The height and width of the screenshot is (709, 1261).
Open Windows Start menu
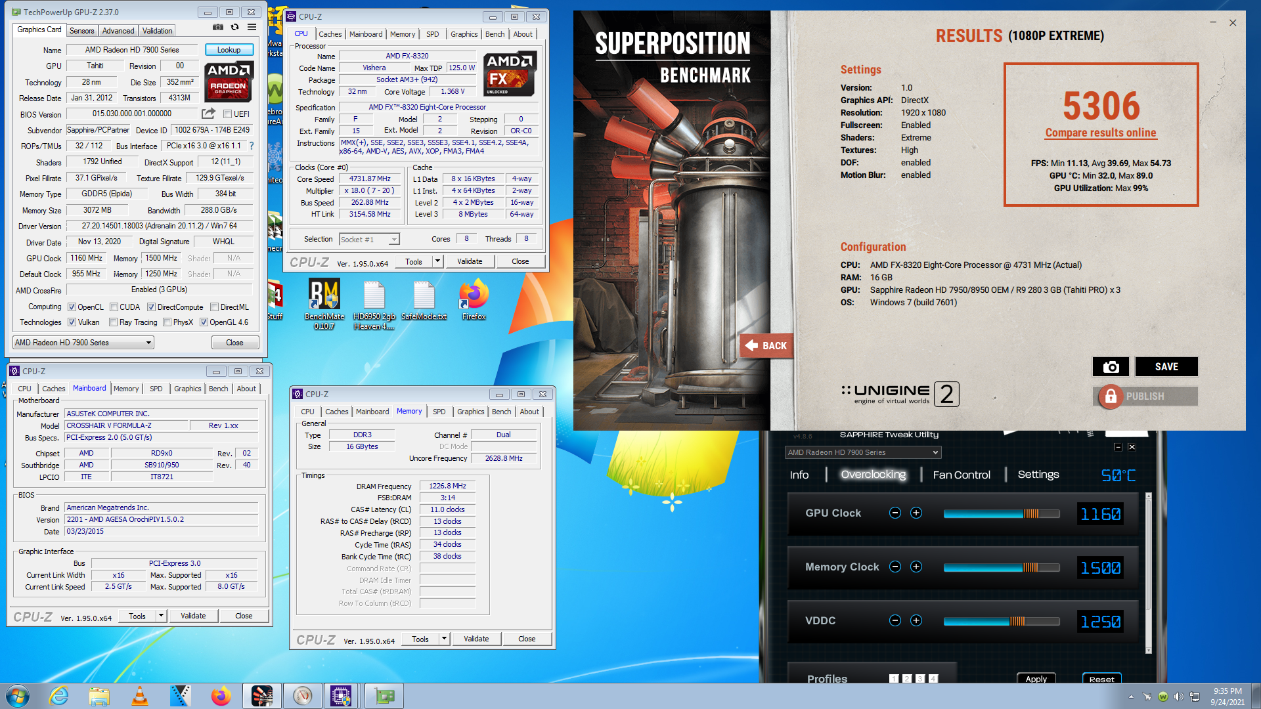[17, 696]
